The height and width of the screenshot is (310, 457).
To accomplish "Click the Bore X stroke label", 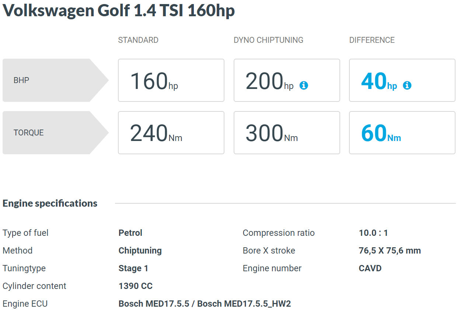I will click(269, 251).
